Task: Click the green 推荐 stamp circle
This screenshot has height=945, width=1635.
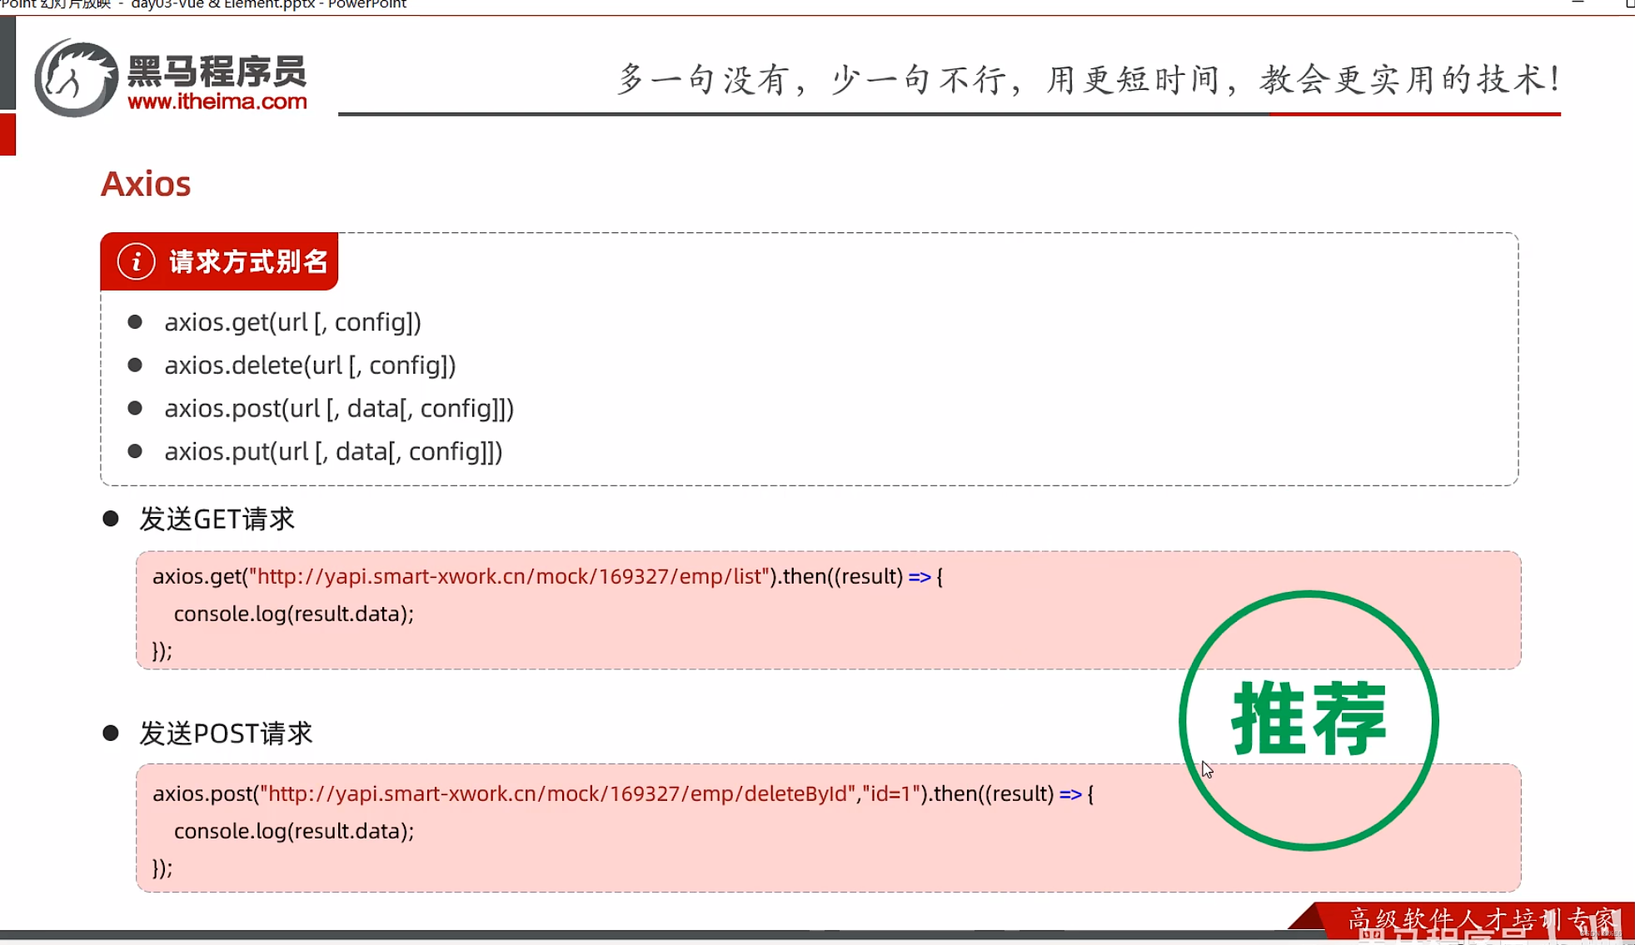Action: tap(1308, 719)
